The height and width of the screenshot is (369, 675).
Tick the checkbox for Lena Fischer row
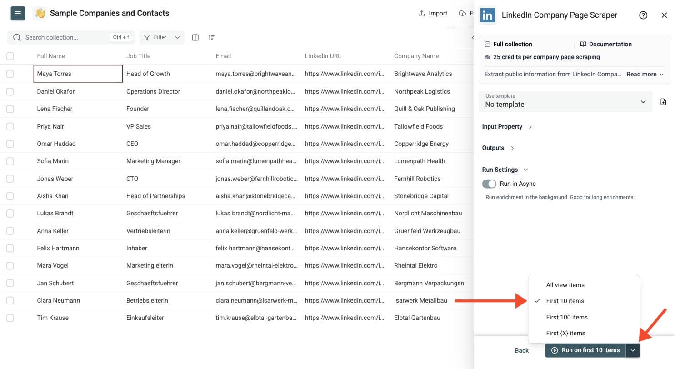[10, 109]
